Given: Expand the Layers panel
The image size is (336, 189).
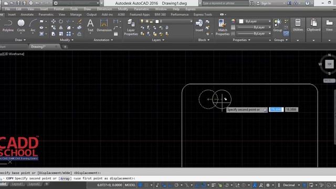Looking at the screenshot, I should 158,40.
